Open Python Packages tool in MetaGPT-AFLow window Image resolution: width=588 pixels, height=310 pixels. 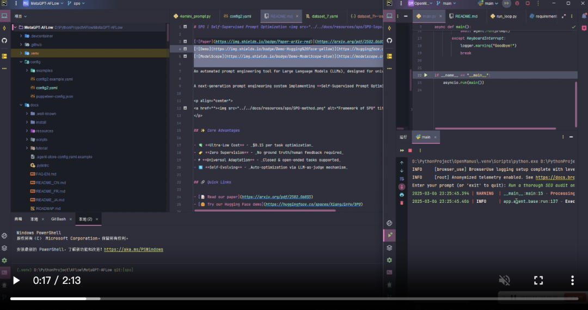click(4, 248)
